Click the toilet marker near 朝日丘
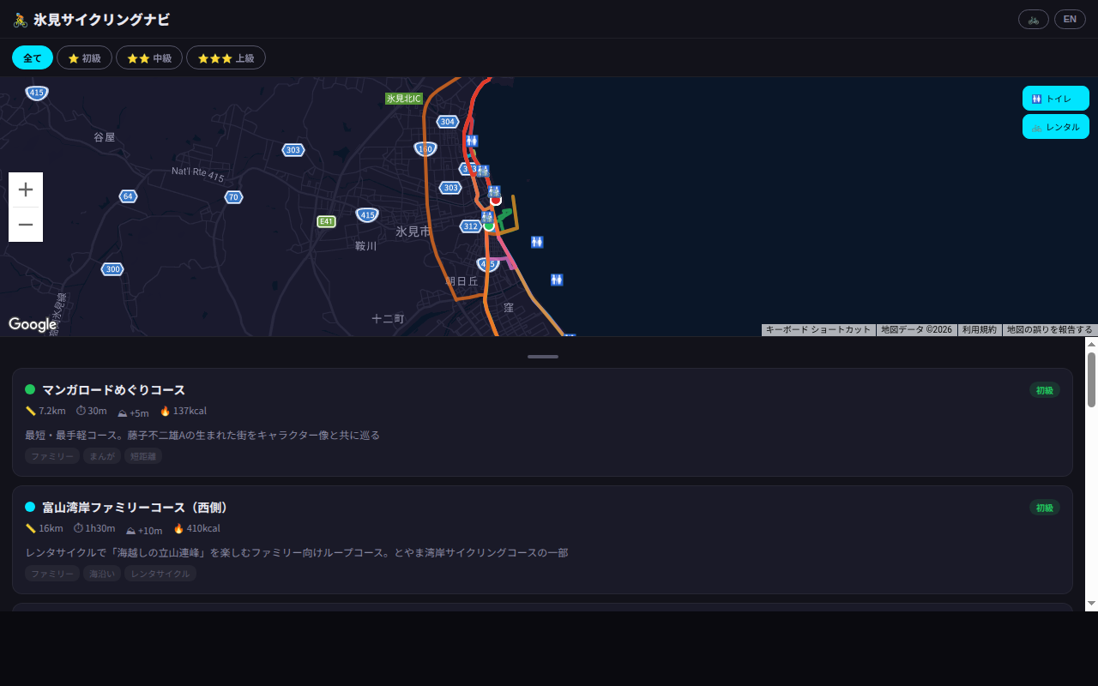The width and height of the screenshot is (1098, 686). click(557, 280)
